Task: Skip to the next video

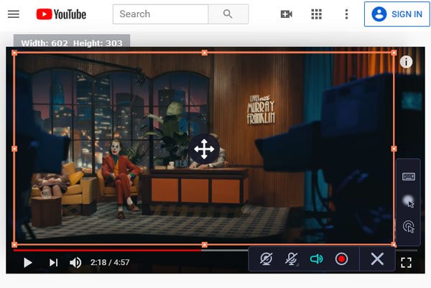Action: coord(53,262)
